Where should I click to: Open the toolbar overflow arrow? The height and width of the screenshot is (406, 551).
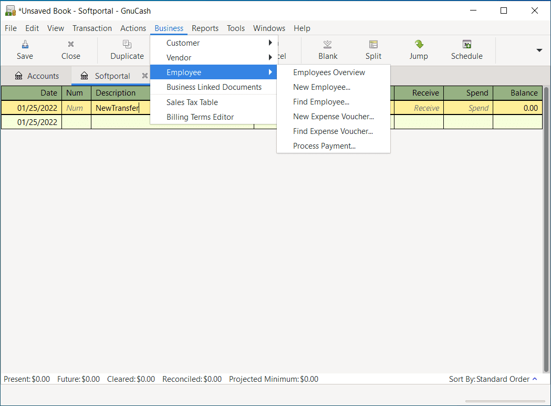pos(539,50)
